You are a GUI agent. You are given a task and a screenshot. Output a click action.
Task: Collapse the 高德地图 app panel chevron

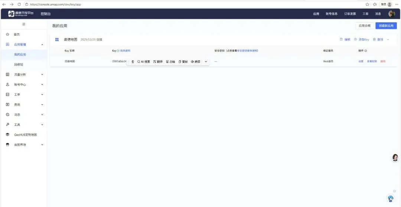pos(388,39)
